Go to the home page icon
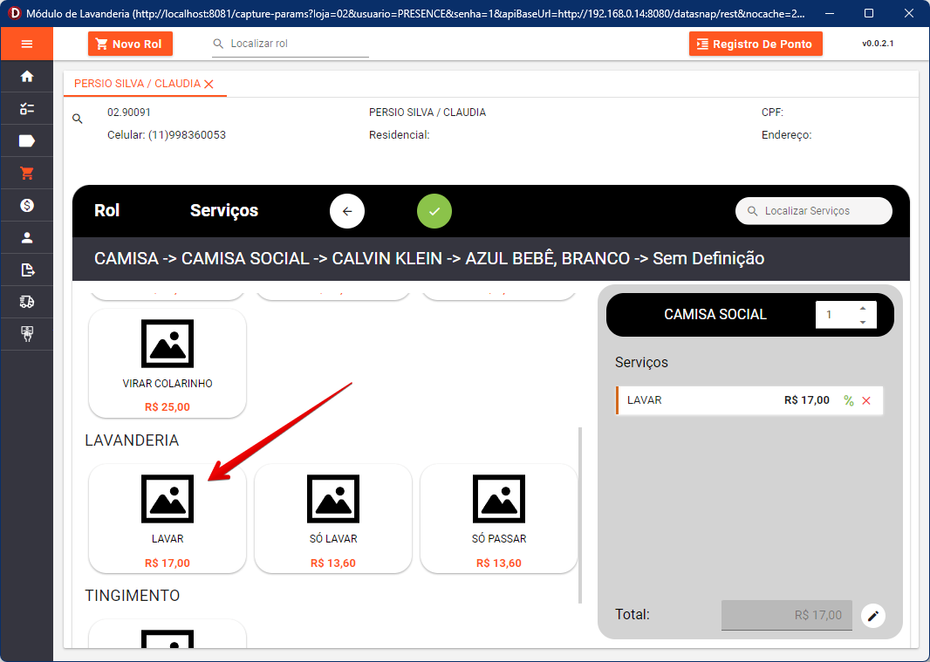 click(x=27, y=77)
